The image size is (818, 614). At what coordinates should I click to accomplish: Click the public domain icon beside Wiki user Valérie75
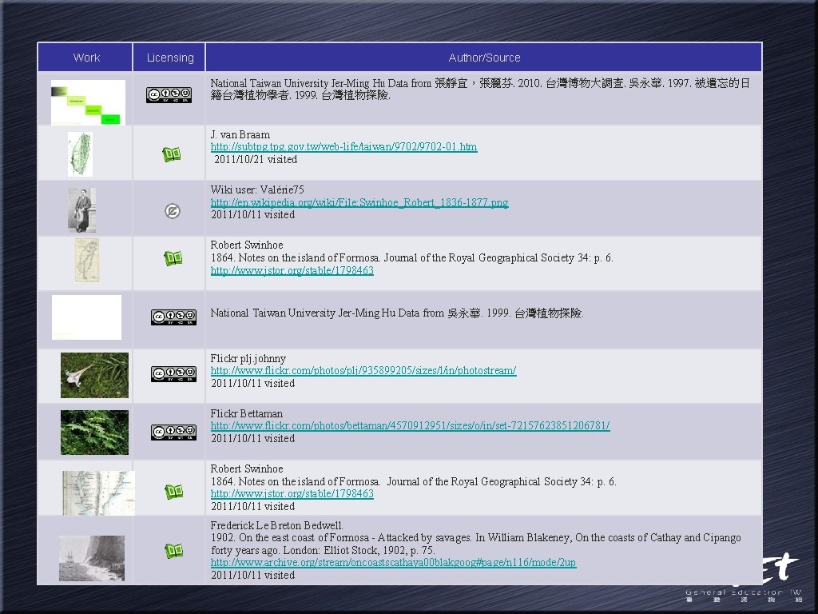173,211
